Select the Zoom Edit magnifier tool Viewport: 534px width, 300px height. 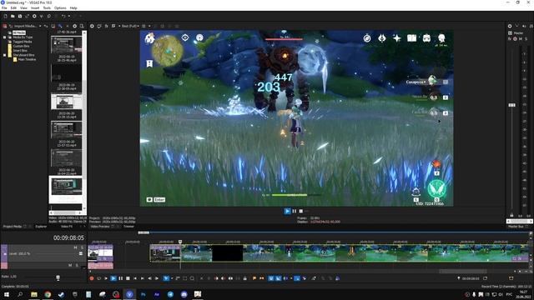[x=192, y=278]
